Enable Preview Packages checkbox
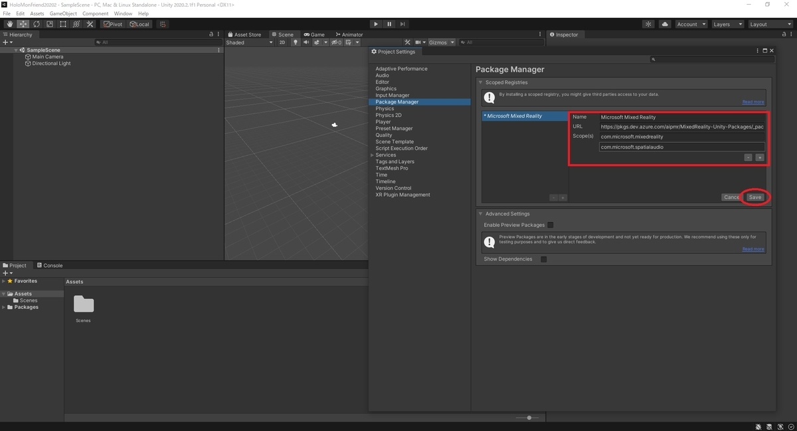797x431 pixels. [551, 225]
